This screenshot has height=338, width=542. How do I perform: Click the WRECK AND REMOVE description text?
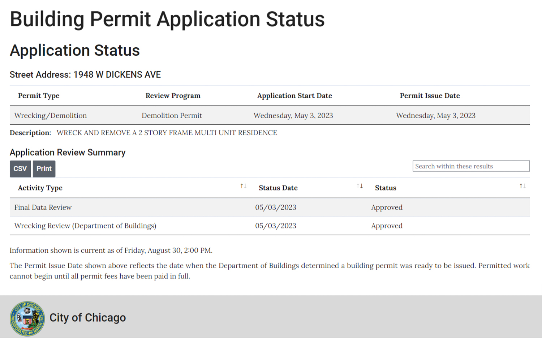click(167, 133)
